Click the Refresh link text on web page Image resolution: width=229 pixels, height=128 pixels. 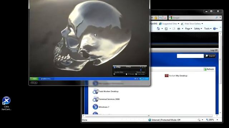[x=210, y=69]
